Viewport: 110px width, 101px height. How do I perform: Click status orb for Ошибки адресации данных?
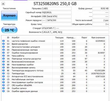pyautogui.click(x=3, y=91)
